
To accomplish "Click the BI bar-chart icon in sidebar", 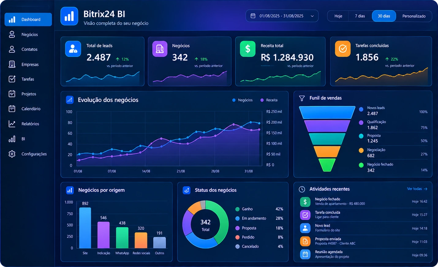I will coord(12,139).
